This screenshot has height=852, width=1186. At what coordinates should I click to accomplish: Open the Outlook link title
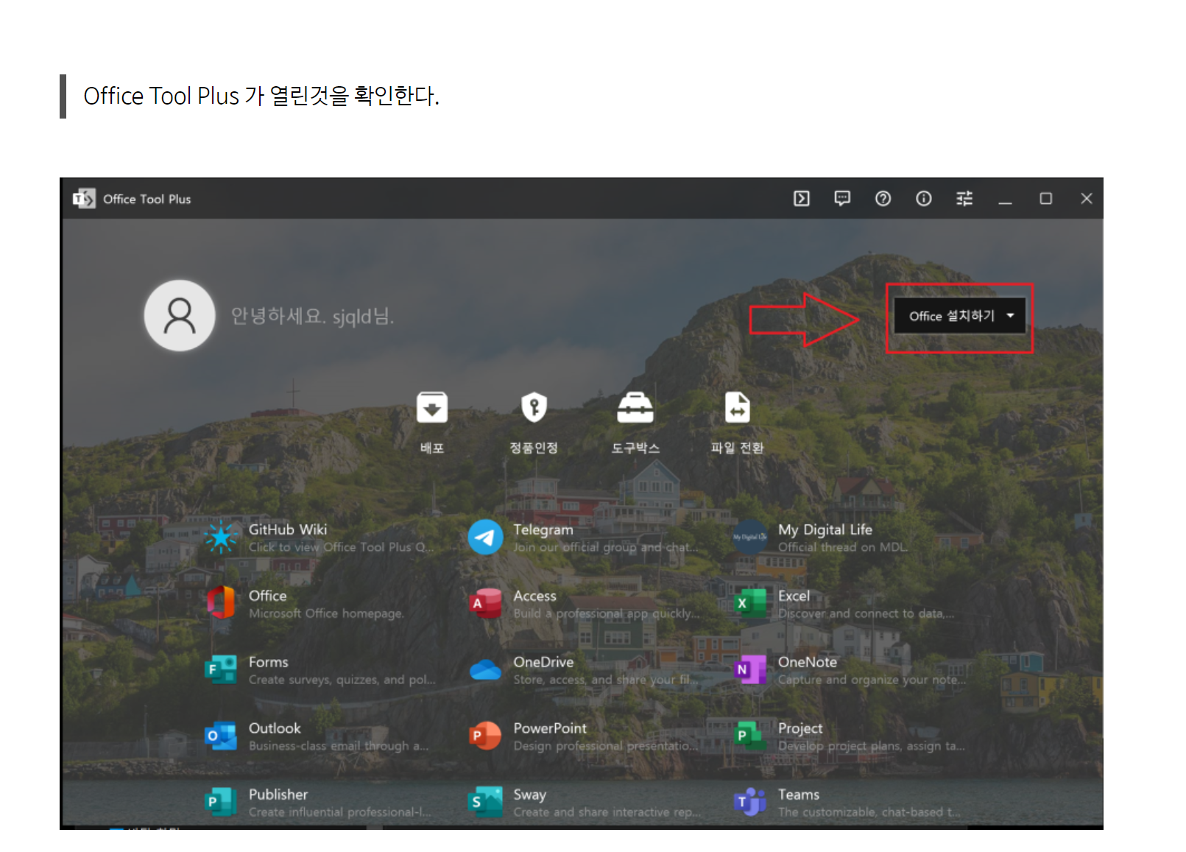click(275, 728)
